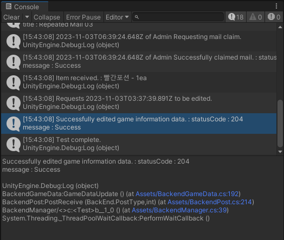Viewport: 284px width, 240px height.
Task: Select log 'Requests 2023-11-03T03:37:39.891Z to be edited'
Action: coord(139,103)
